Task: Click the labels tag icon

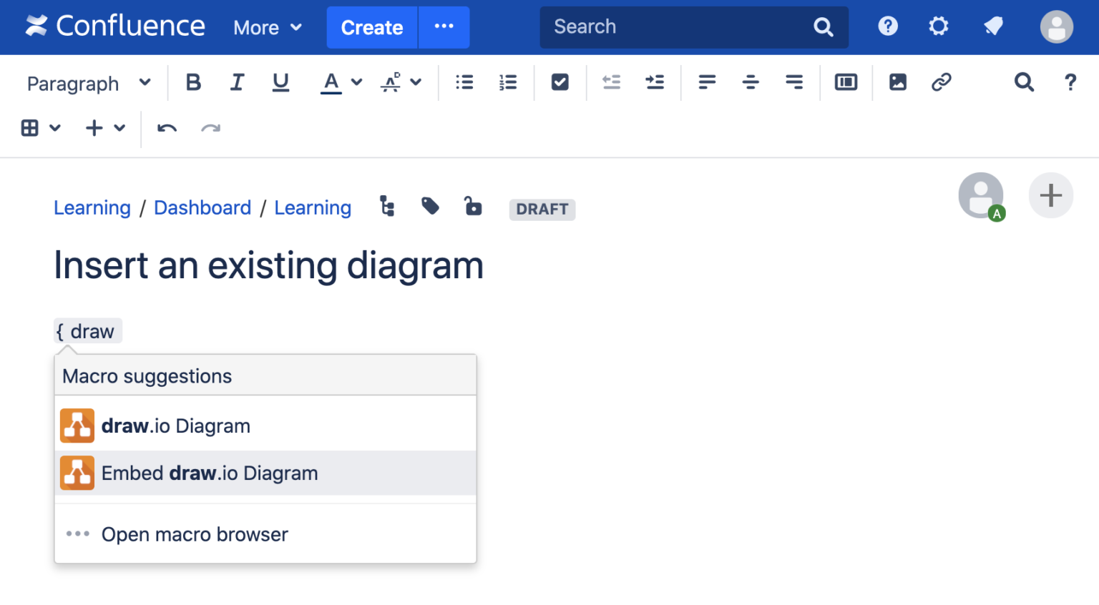Action: (x=430, y=207)
